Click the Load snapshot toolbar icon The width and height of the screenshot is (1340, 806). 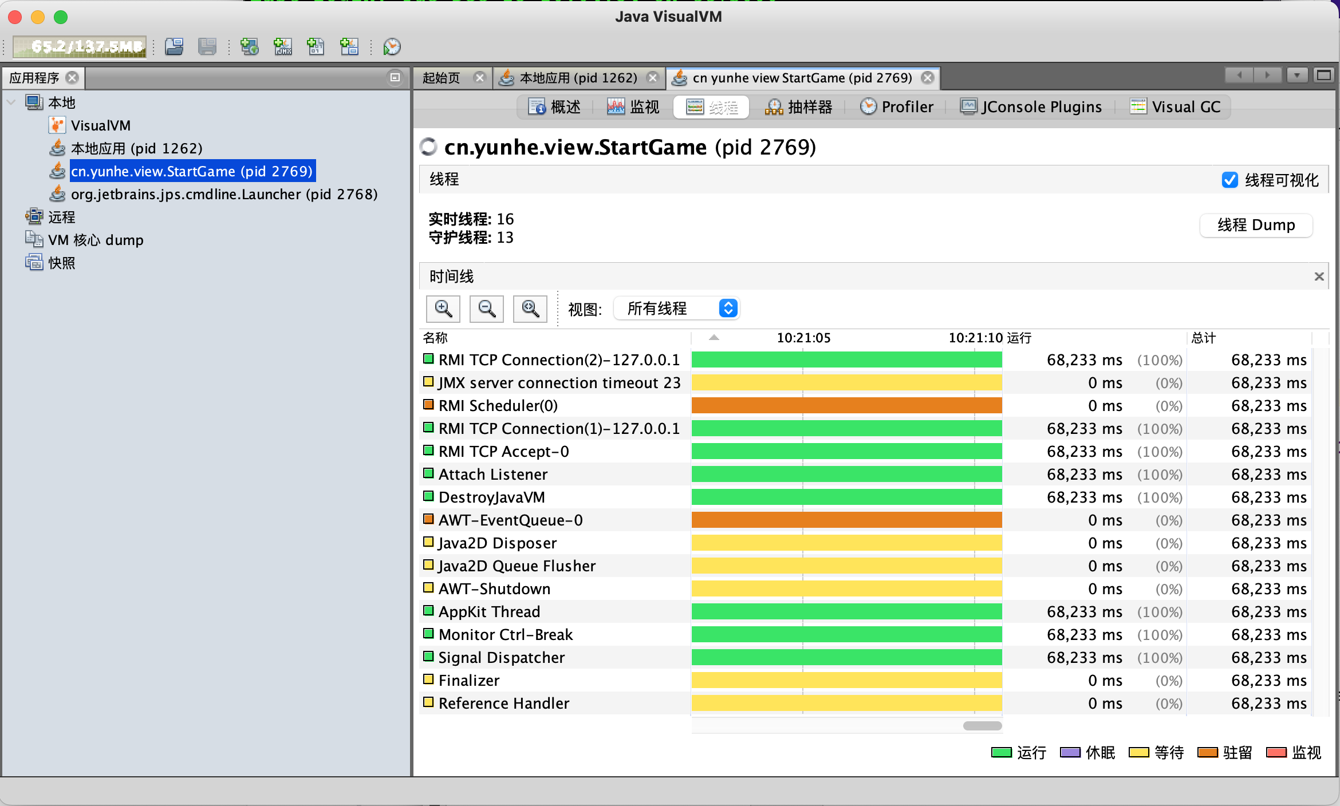coord(174,46)
